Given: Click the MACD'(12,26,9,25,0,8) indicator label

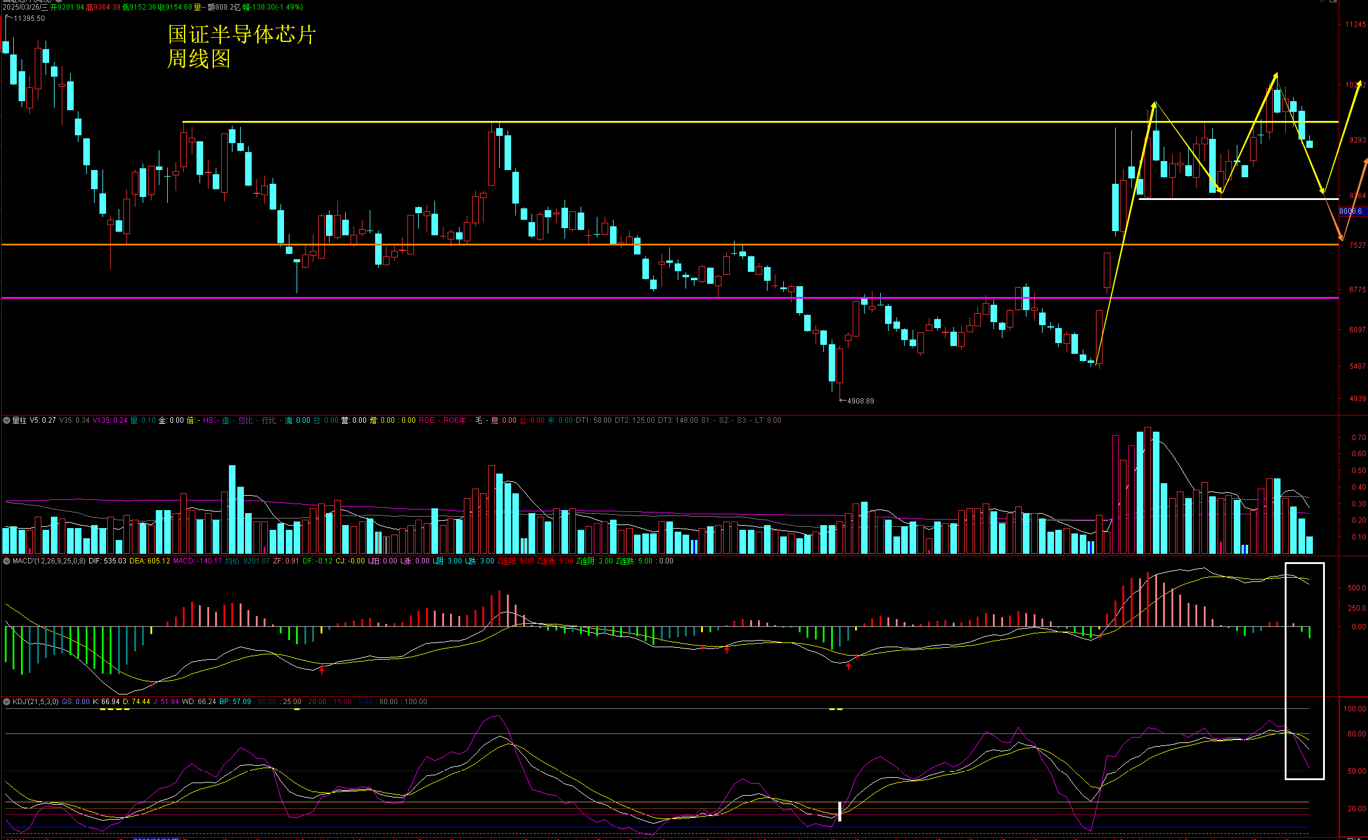Looking at the screenshot, I should point(49,561).
